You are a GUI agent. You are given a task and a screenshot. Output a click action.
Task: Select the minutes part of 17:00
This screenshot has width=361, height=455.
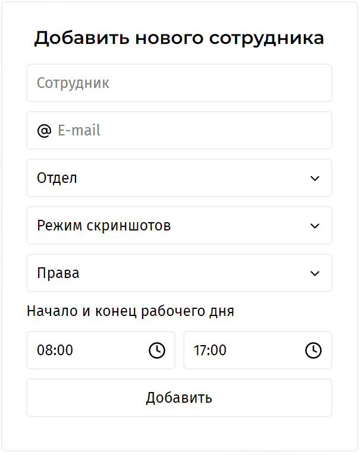tap(219, 350)
